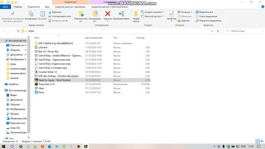Click ENG language indicator in taskbar
Viewport: 265px width, 149px height.
(x=243, y=146)
